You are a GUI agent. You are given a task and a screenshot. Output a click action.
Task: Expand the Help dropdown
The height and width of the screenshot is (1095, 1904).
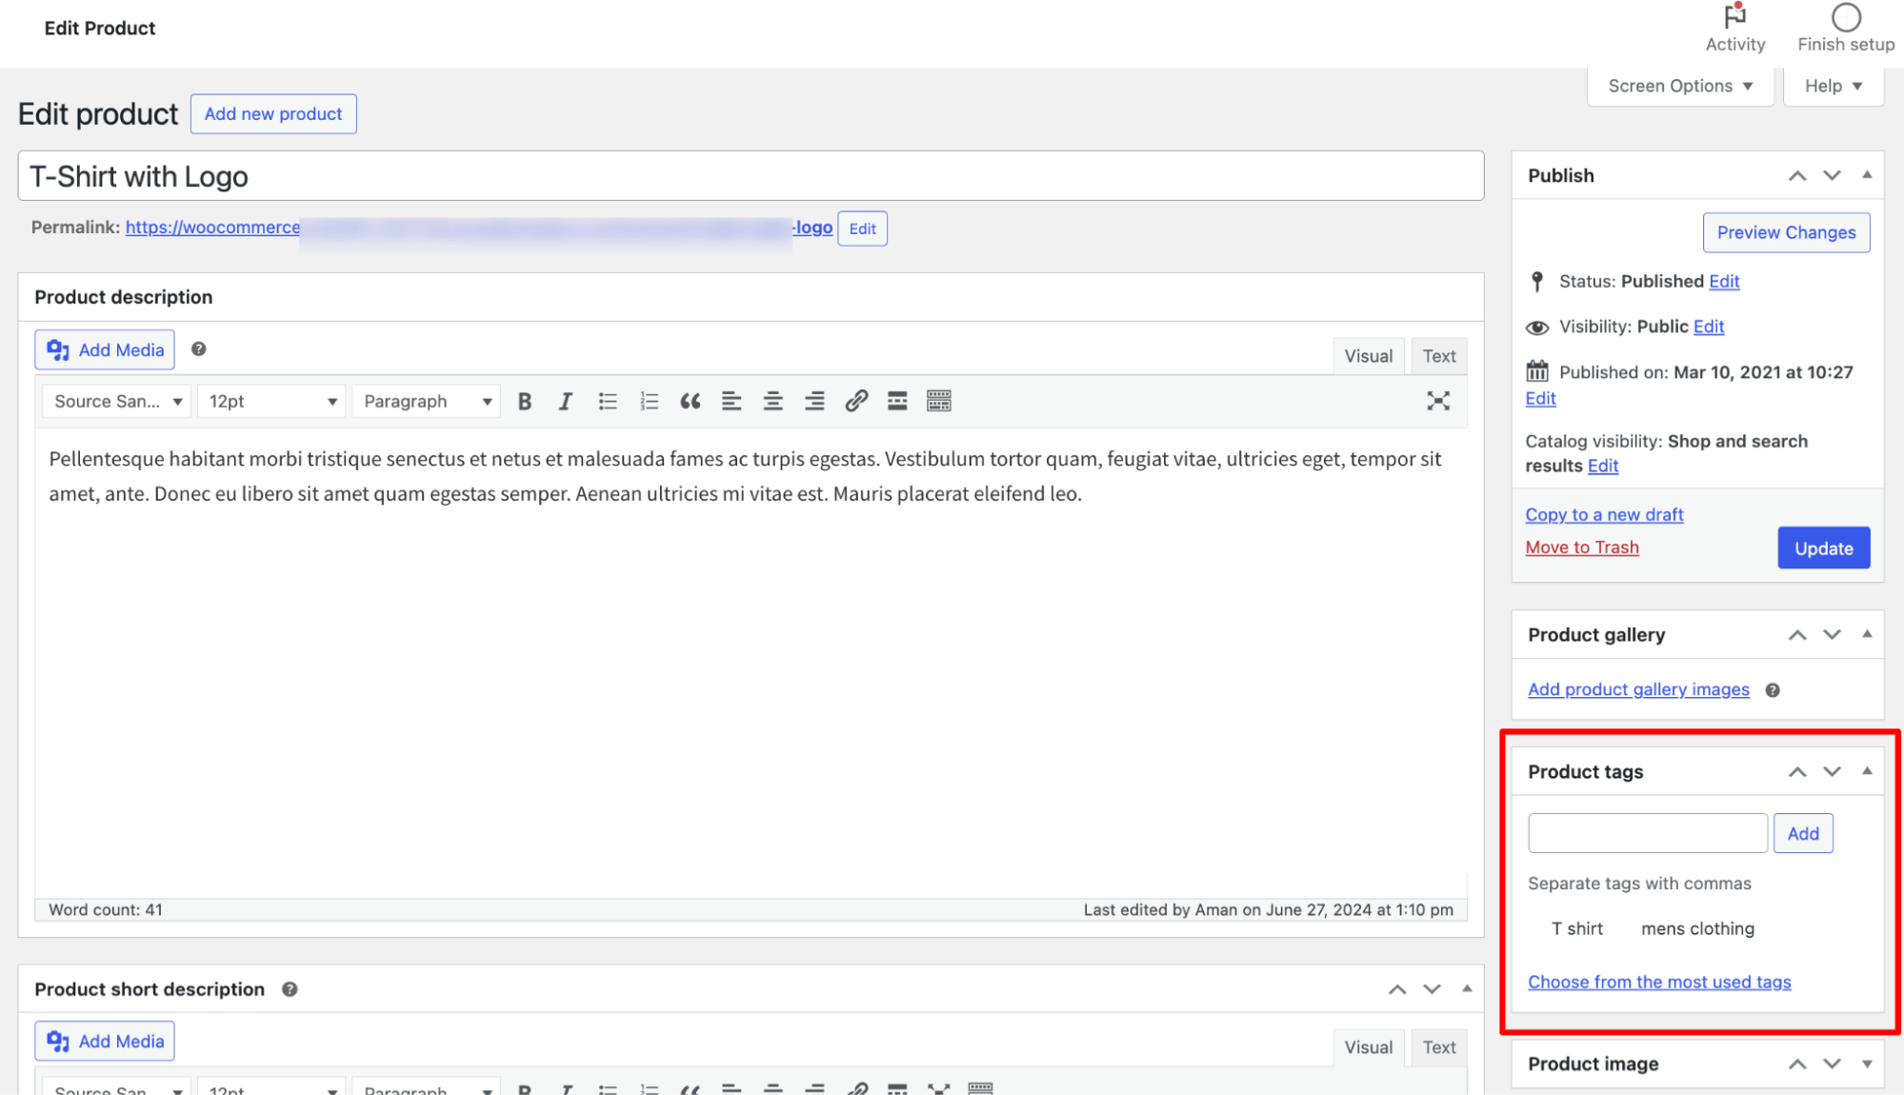(x=1834, y=87)
